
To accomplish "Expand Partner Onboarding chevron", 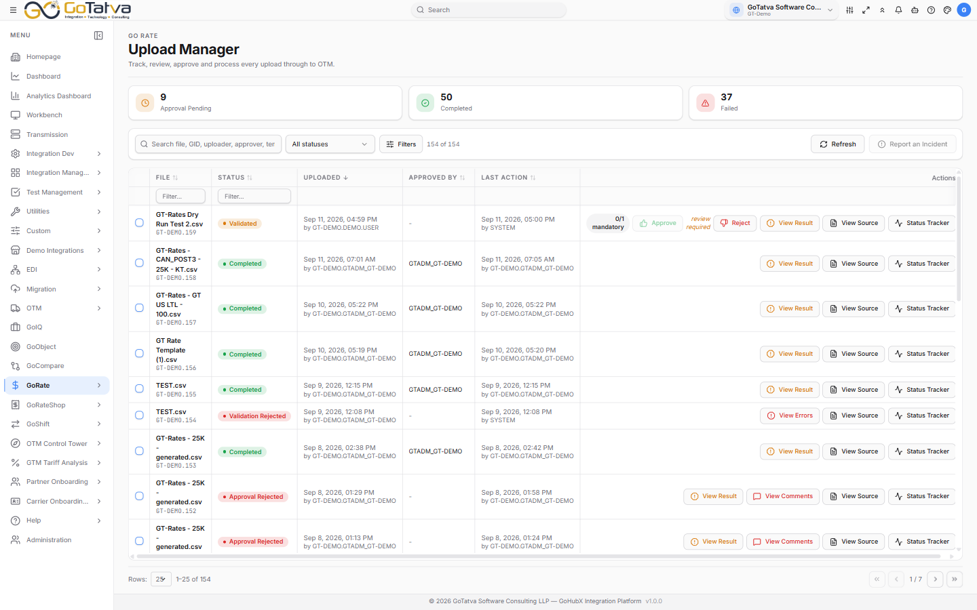I will (x=99, y=482).
